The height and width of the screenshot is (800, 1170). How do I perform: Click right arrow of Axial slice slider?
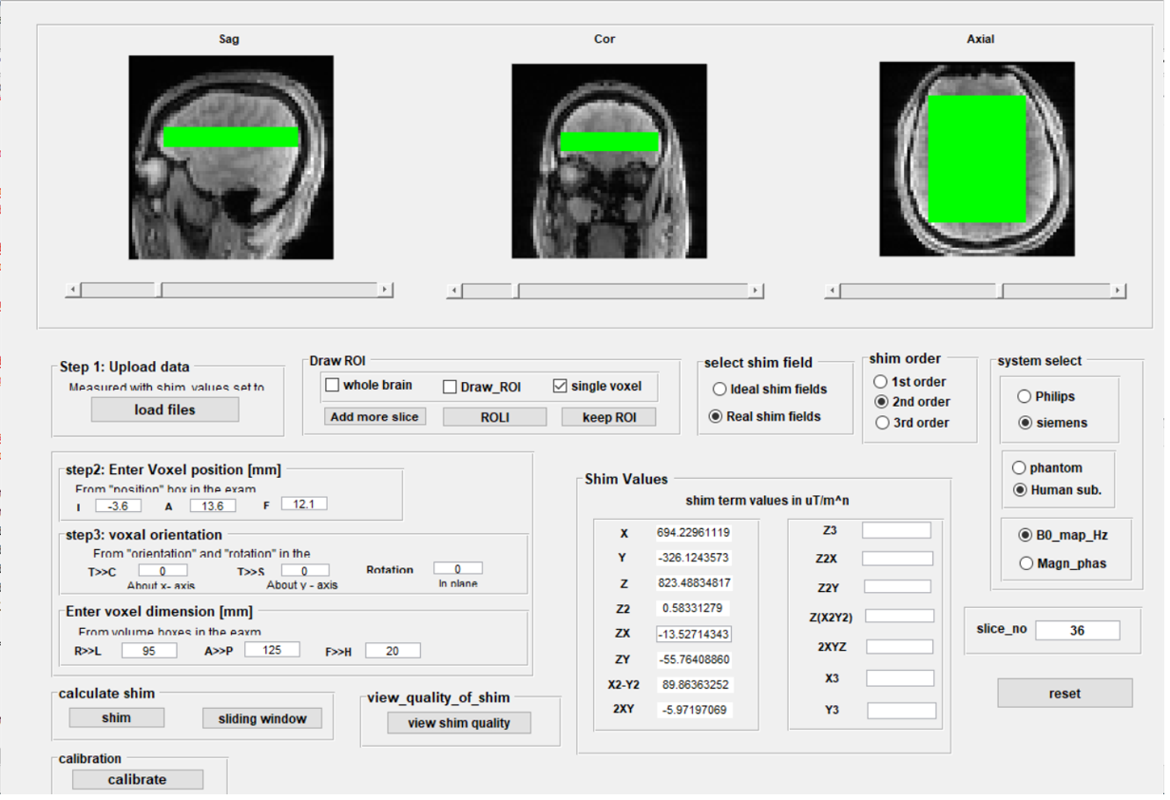pyautogui.click(x=1118, y=291)
